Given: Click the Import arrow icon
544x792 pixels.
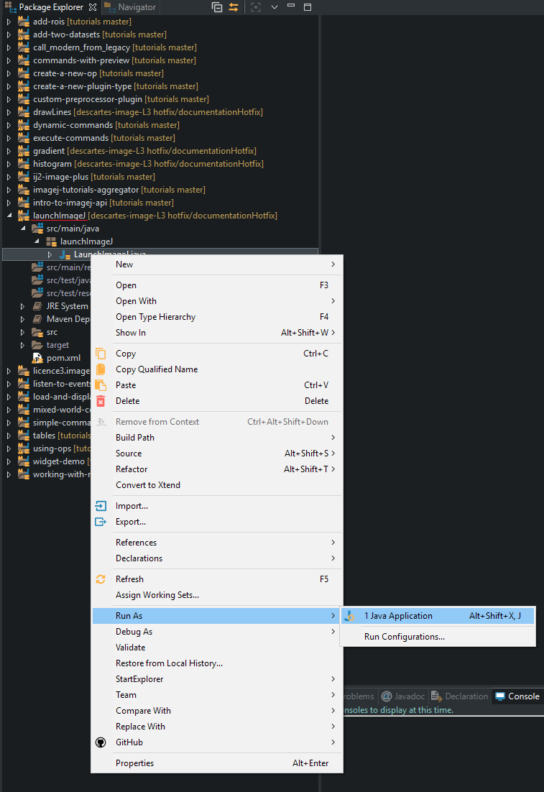Looking at the screenshot, I should tap(101, 506).
